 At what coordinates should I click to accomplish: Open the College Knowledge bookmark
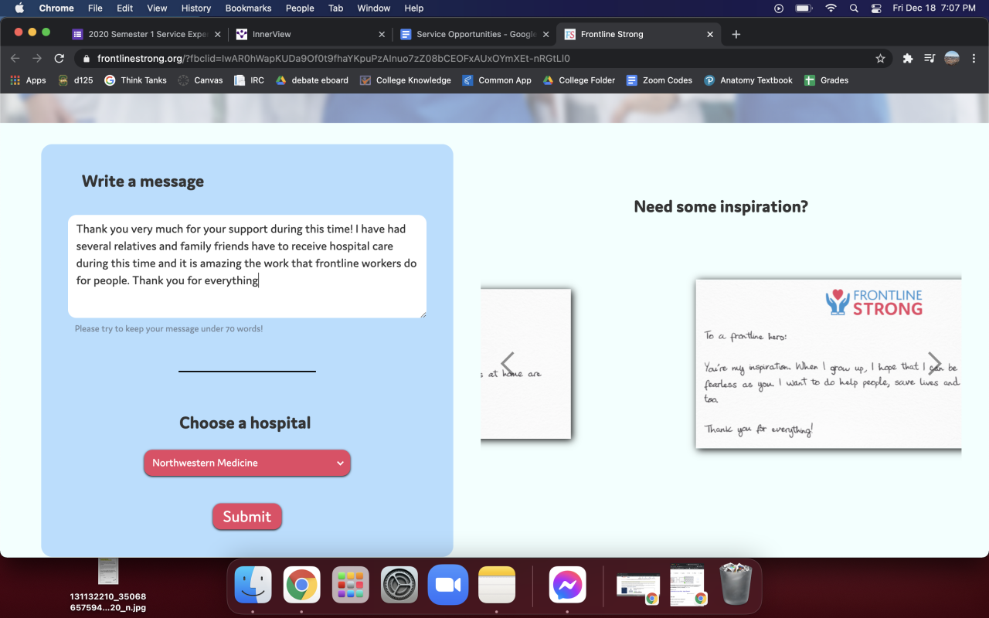(405, 80)
